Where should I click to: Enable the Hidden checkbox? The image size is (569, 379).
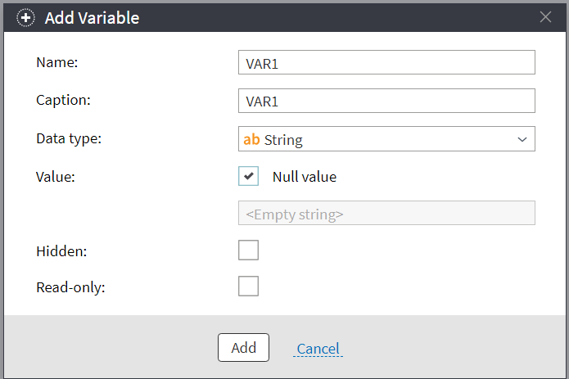coord(249,250)
